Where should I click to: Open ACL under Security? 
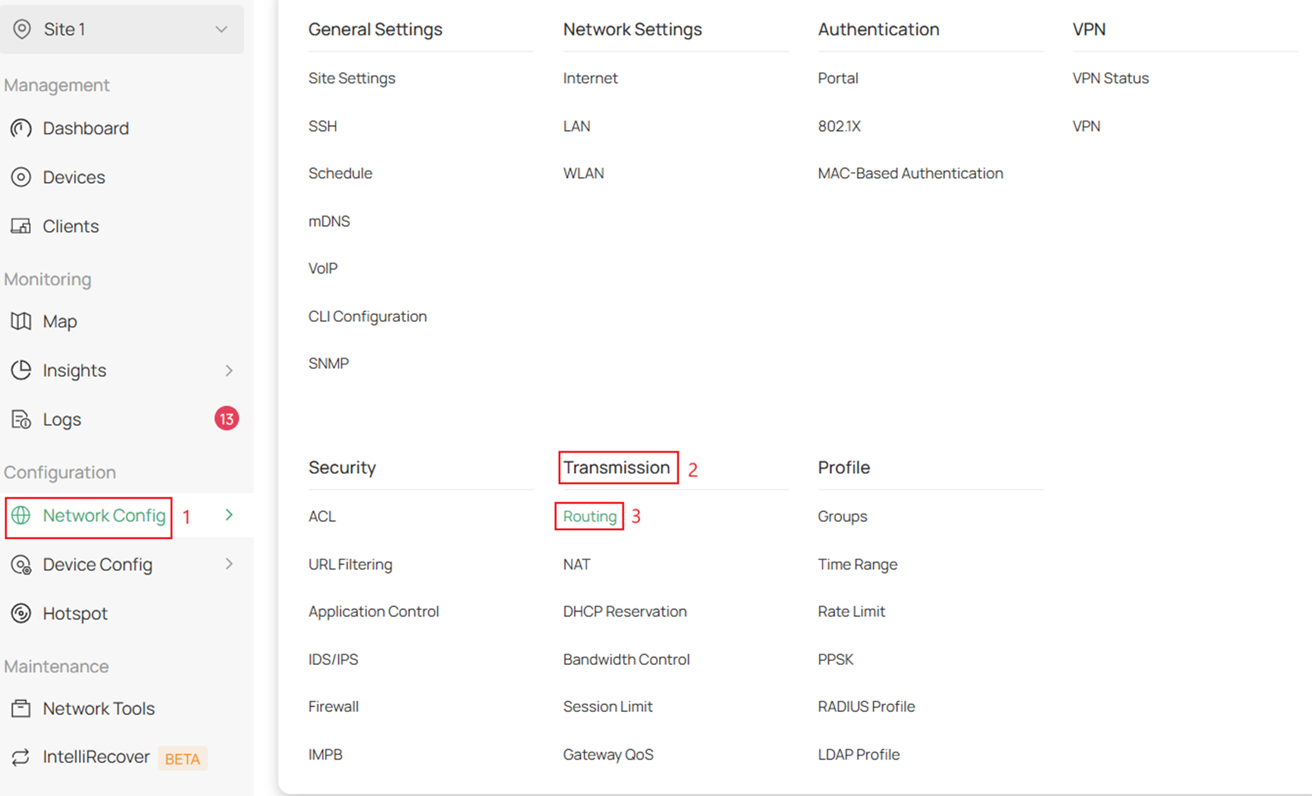pos(322,516)
